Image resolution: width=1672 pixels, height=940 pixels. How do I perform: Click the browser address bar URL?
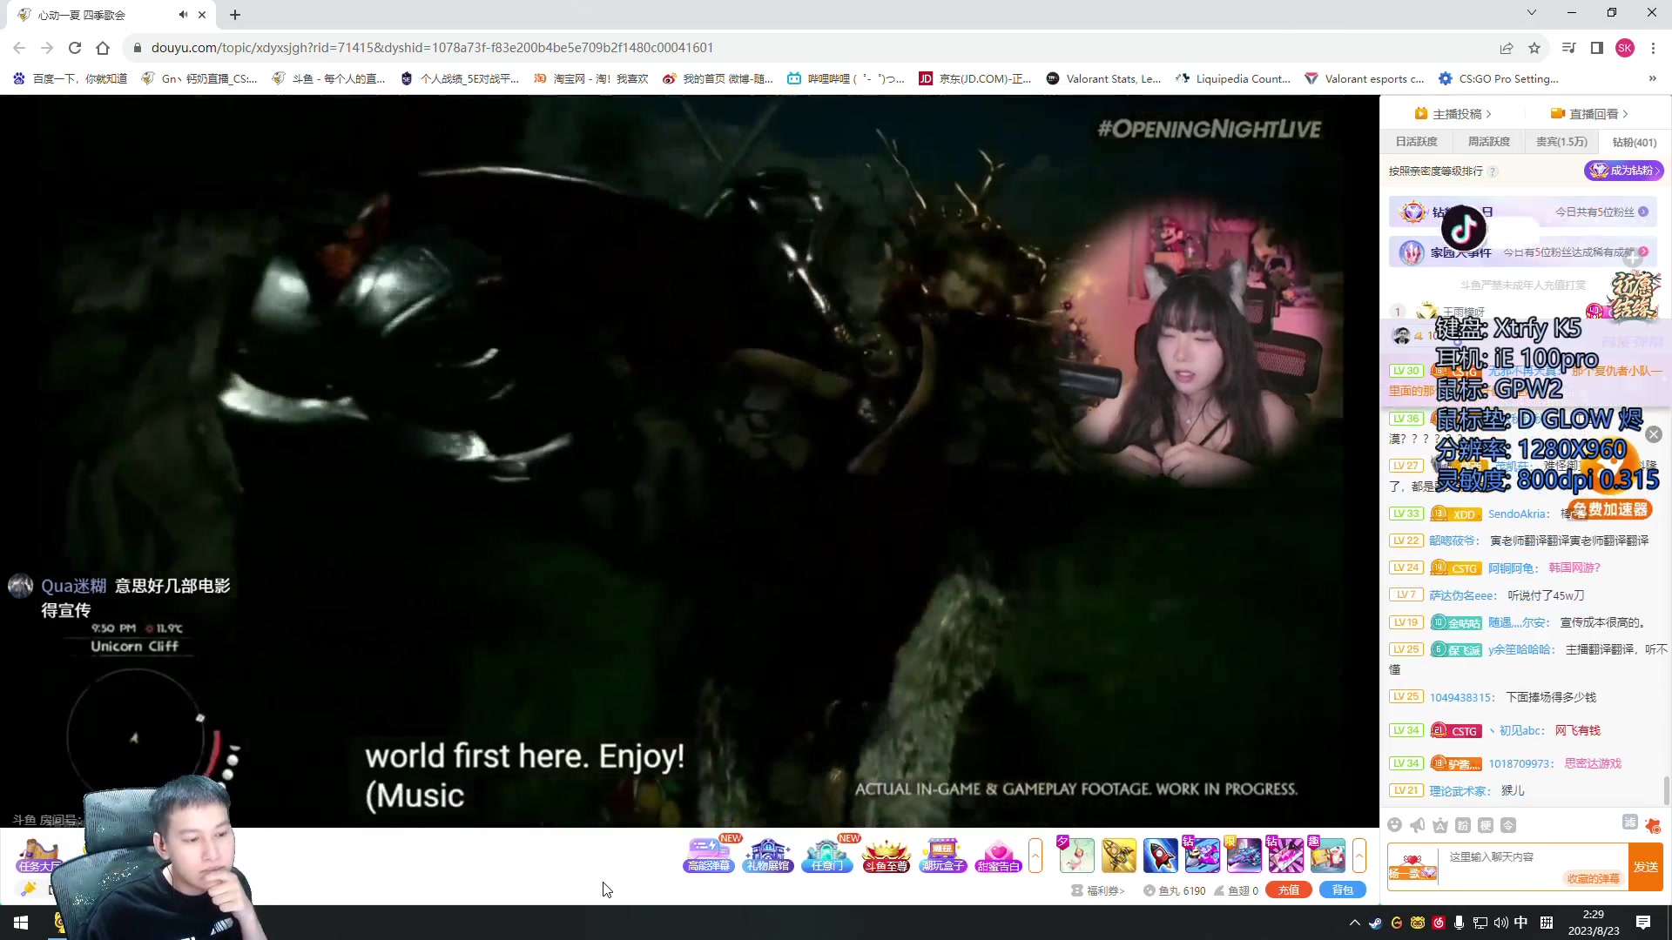(x=432, y=48)
